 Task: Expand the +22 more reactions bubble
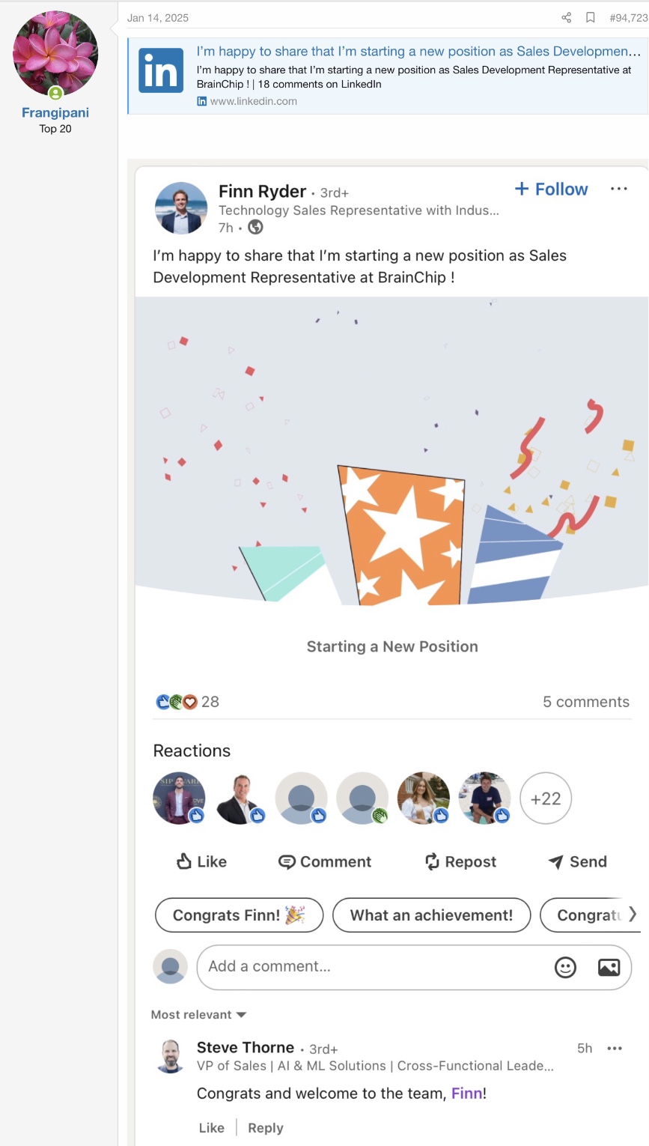(546, 798)
